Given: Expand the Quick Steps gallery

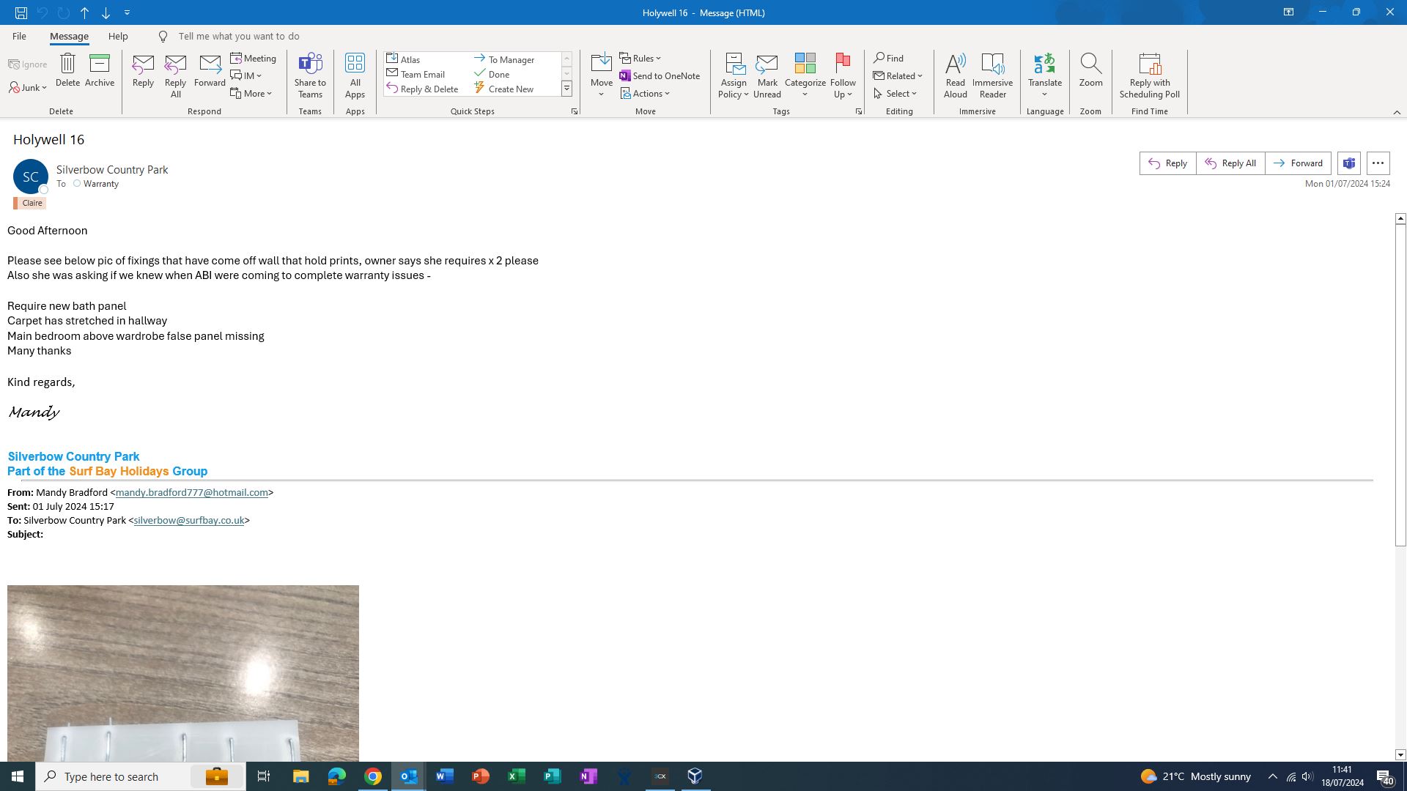Looking at the screenshot, I should (566, 89).
